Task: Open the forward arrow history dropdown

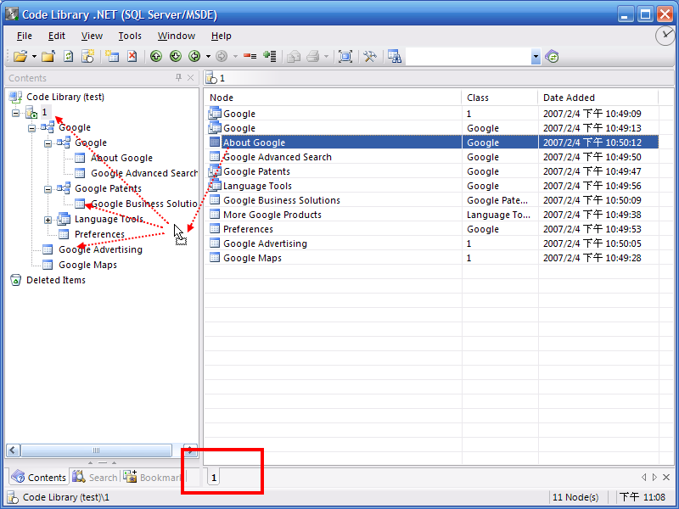Action: tap(235, 56)
